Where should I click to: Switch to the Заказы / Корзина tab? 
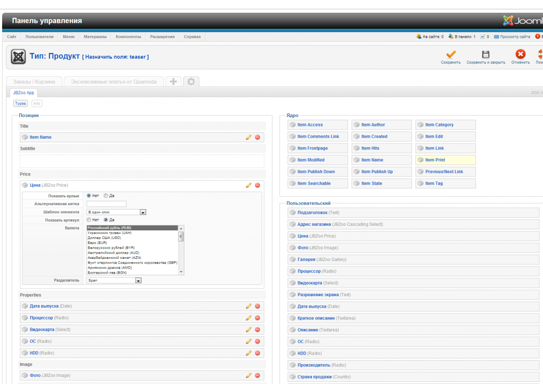coord(34,81)
